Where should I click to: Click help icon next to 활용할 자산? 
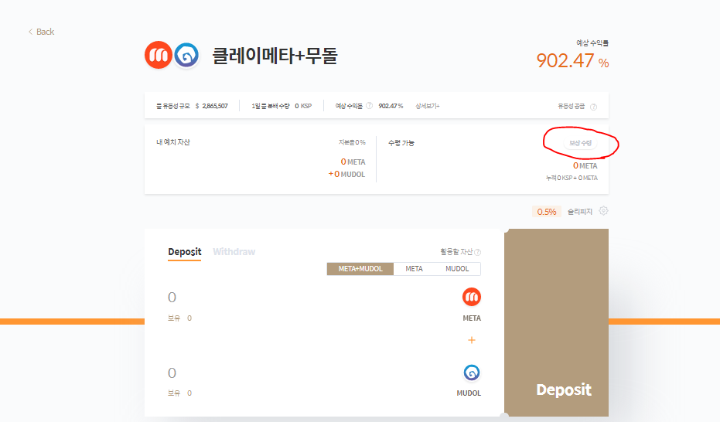478,252
